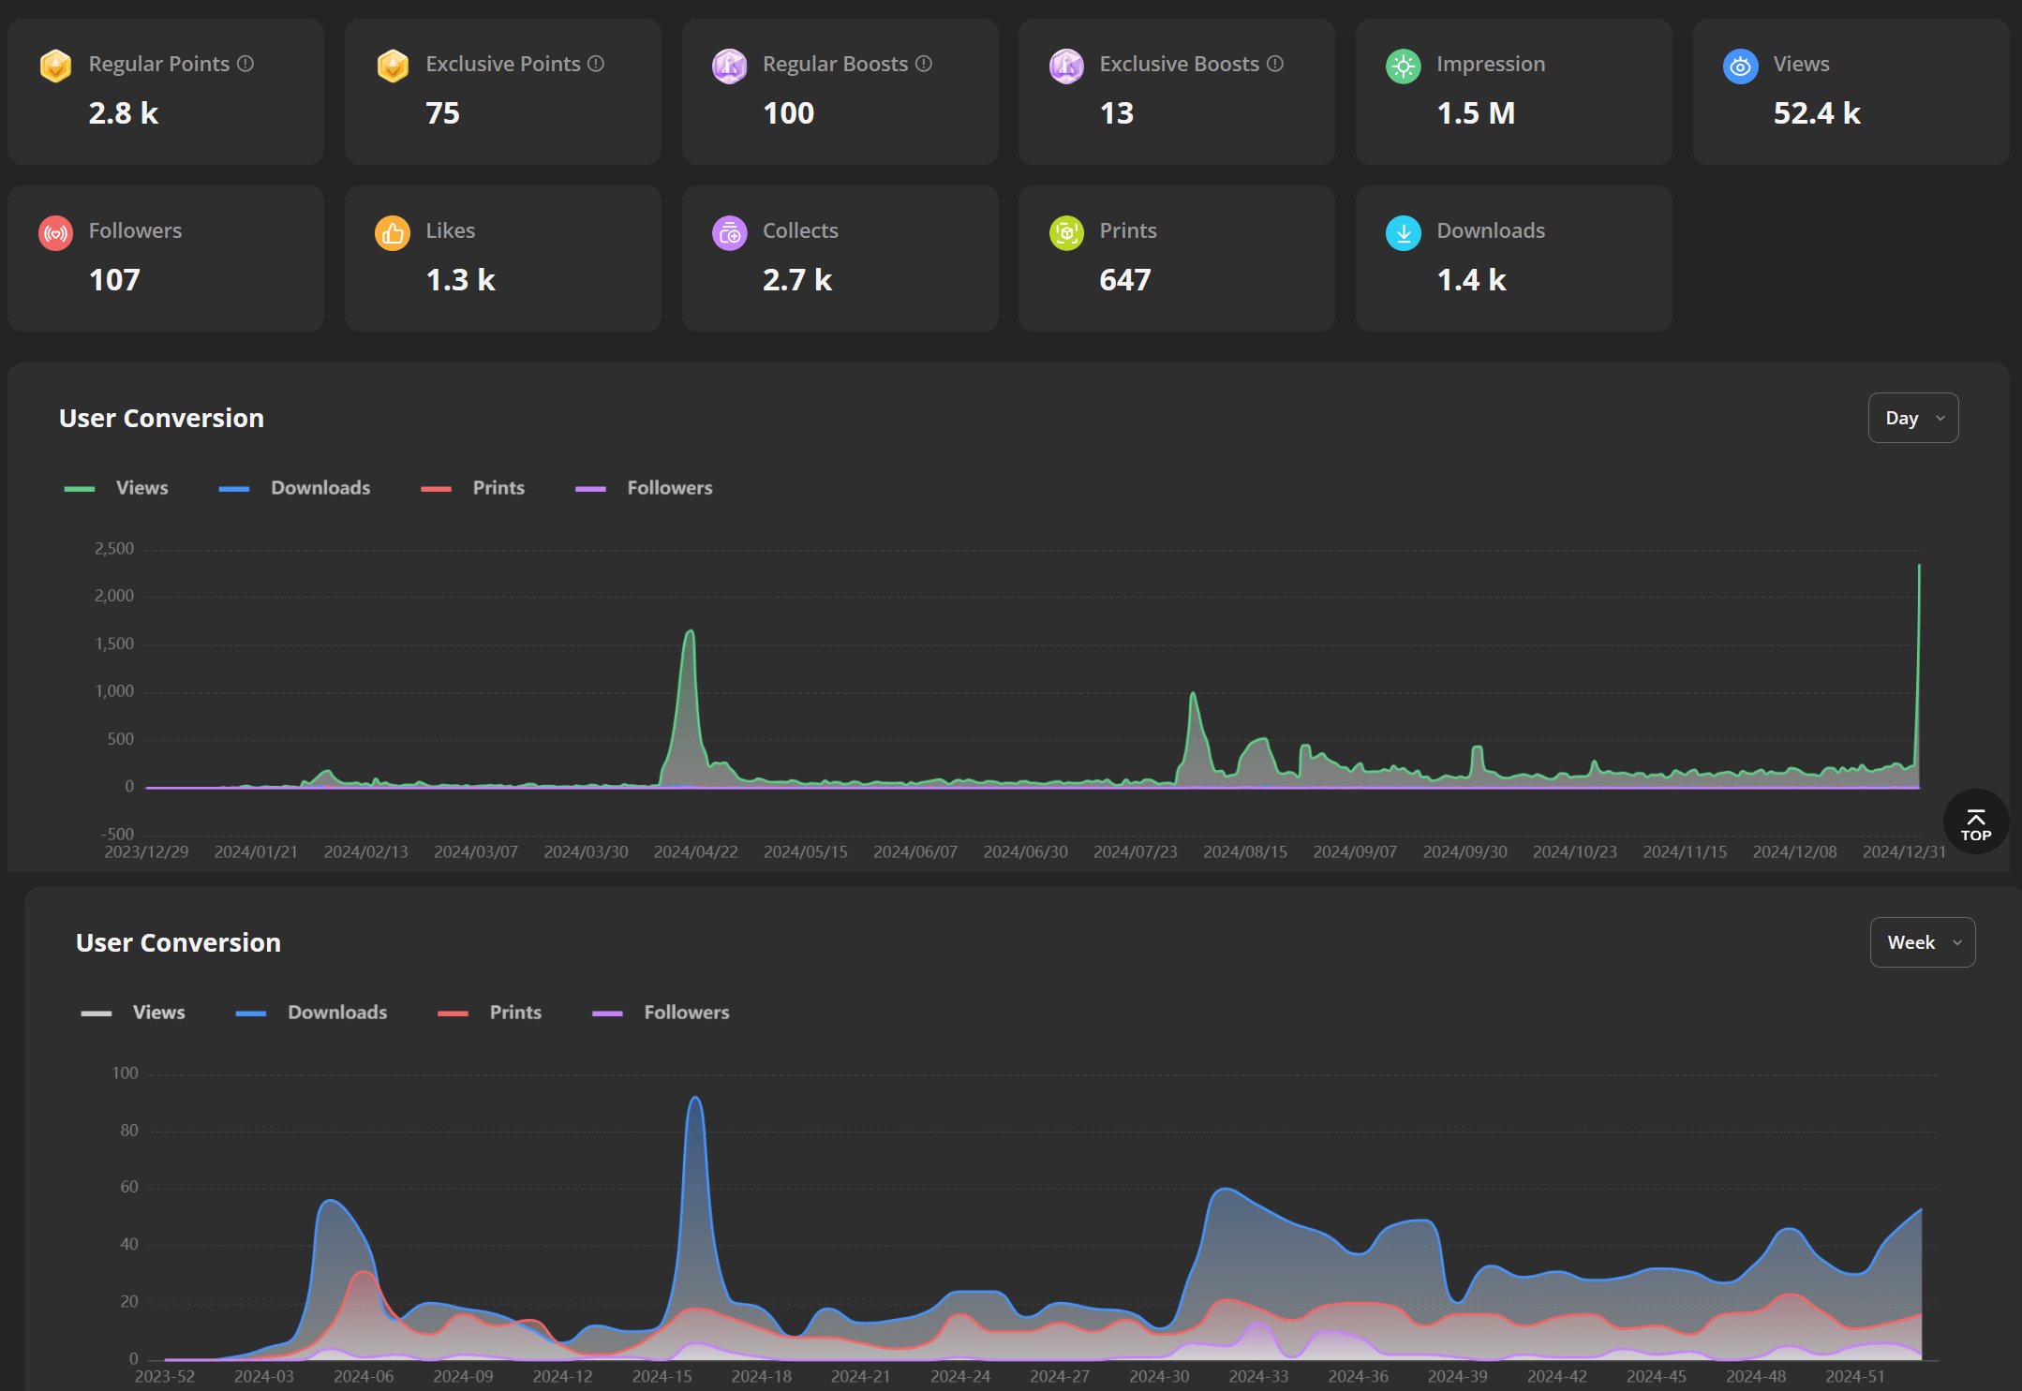Click the Collects stat card
The height and width of the screenshot is (1391, 2022).
[840, 258]
